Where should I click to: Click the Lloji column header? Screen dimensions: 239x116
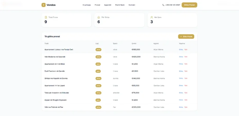[97, 44]
